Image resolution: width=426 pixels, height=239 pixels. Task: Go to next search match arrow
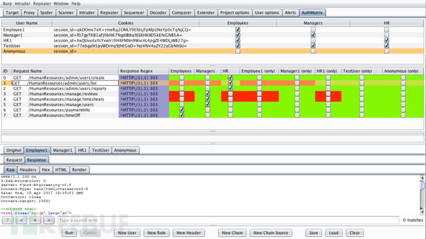[49, 220]
